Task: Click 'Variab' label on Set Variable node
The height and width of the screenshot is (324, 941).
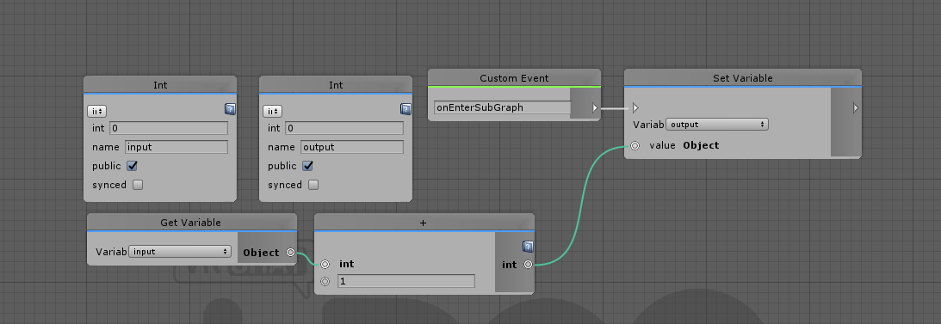Action: click(x=649, y=125)
